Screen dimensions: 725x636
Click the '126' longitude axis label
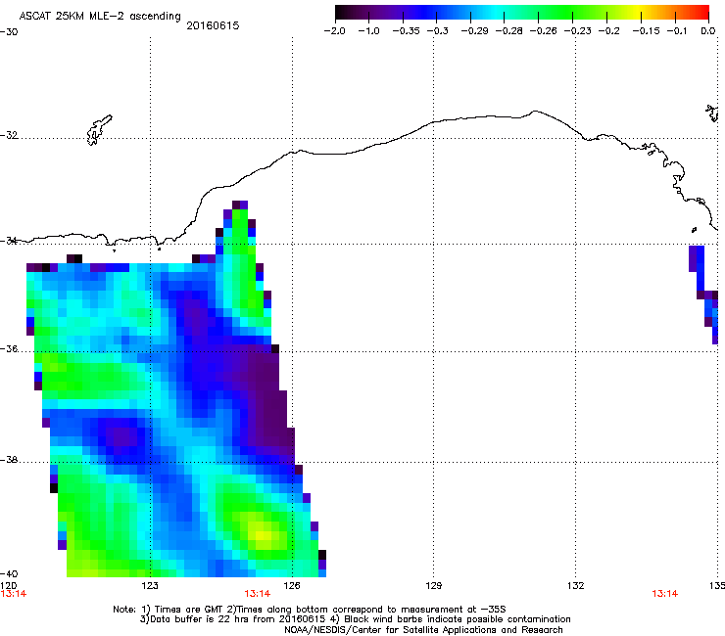click(292, 586)
